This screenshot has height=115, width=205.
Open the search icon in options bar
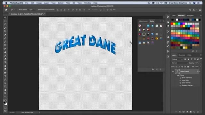(x=190, y=10)
